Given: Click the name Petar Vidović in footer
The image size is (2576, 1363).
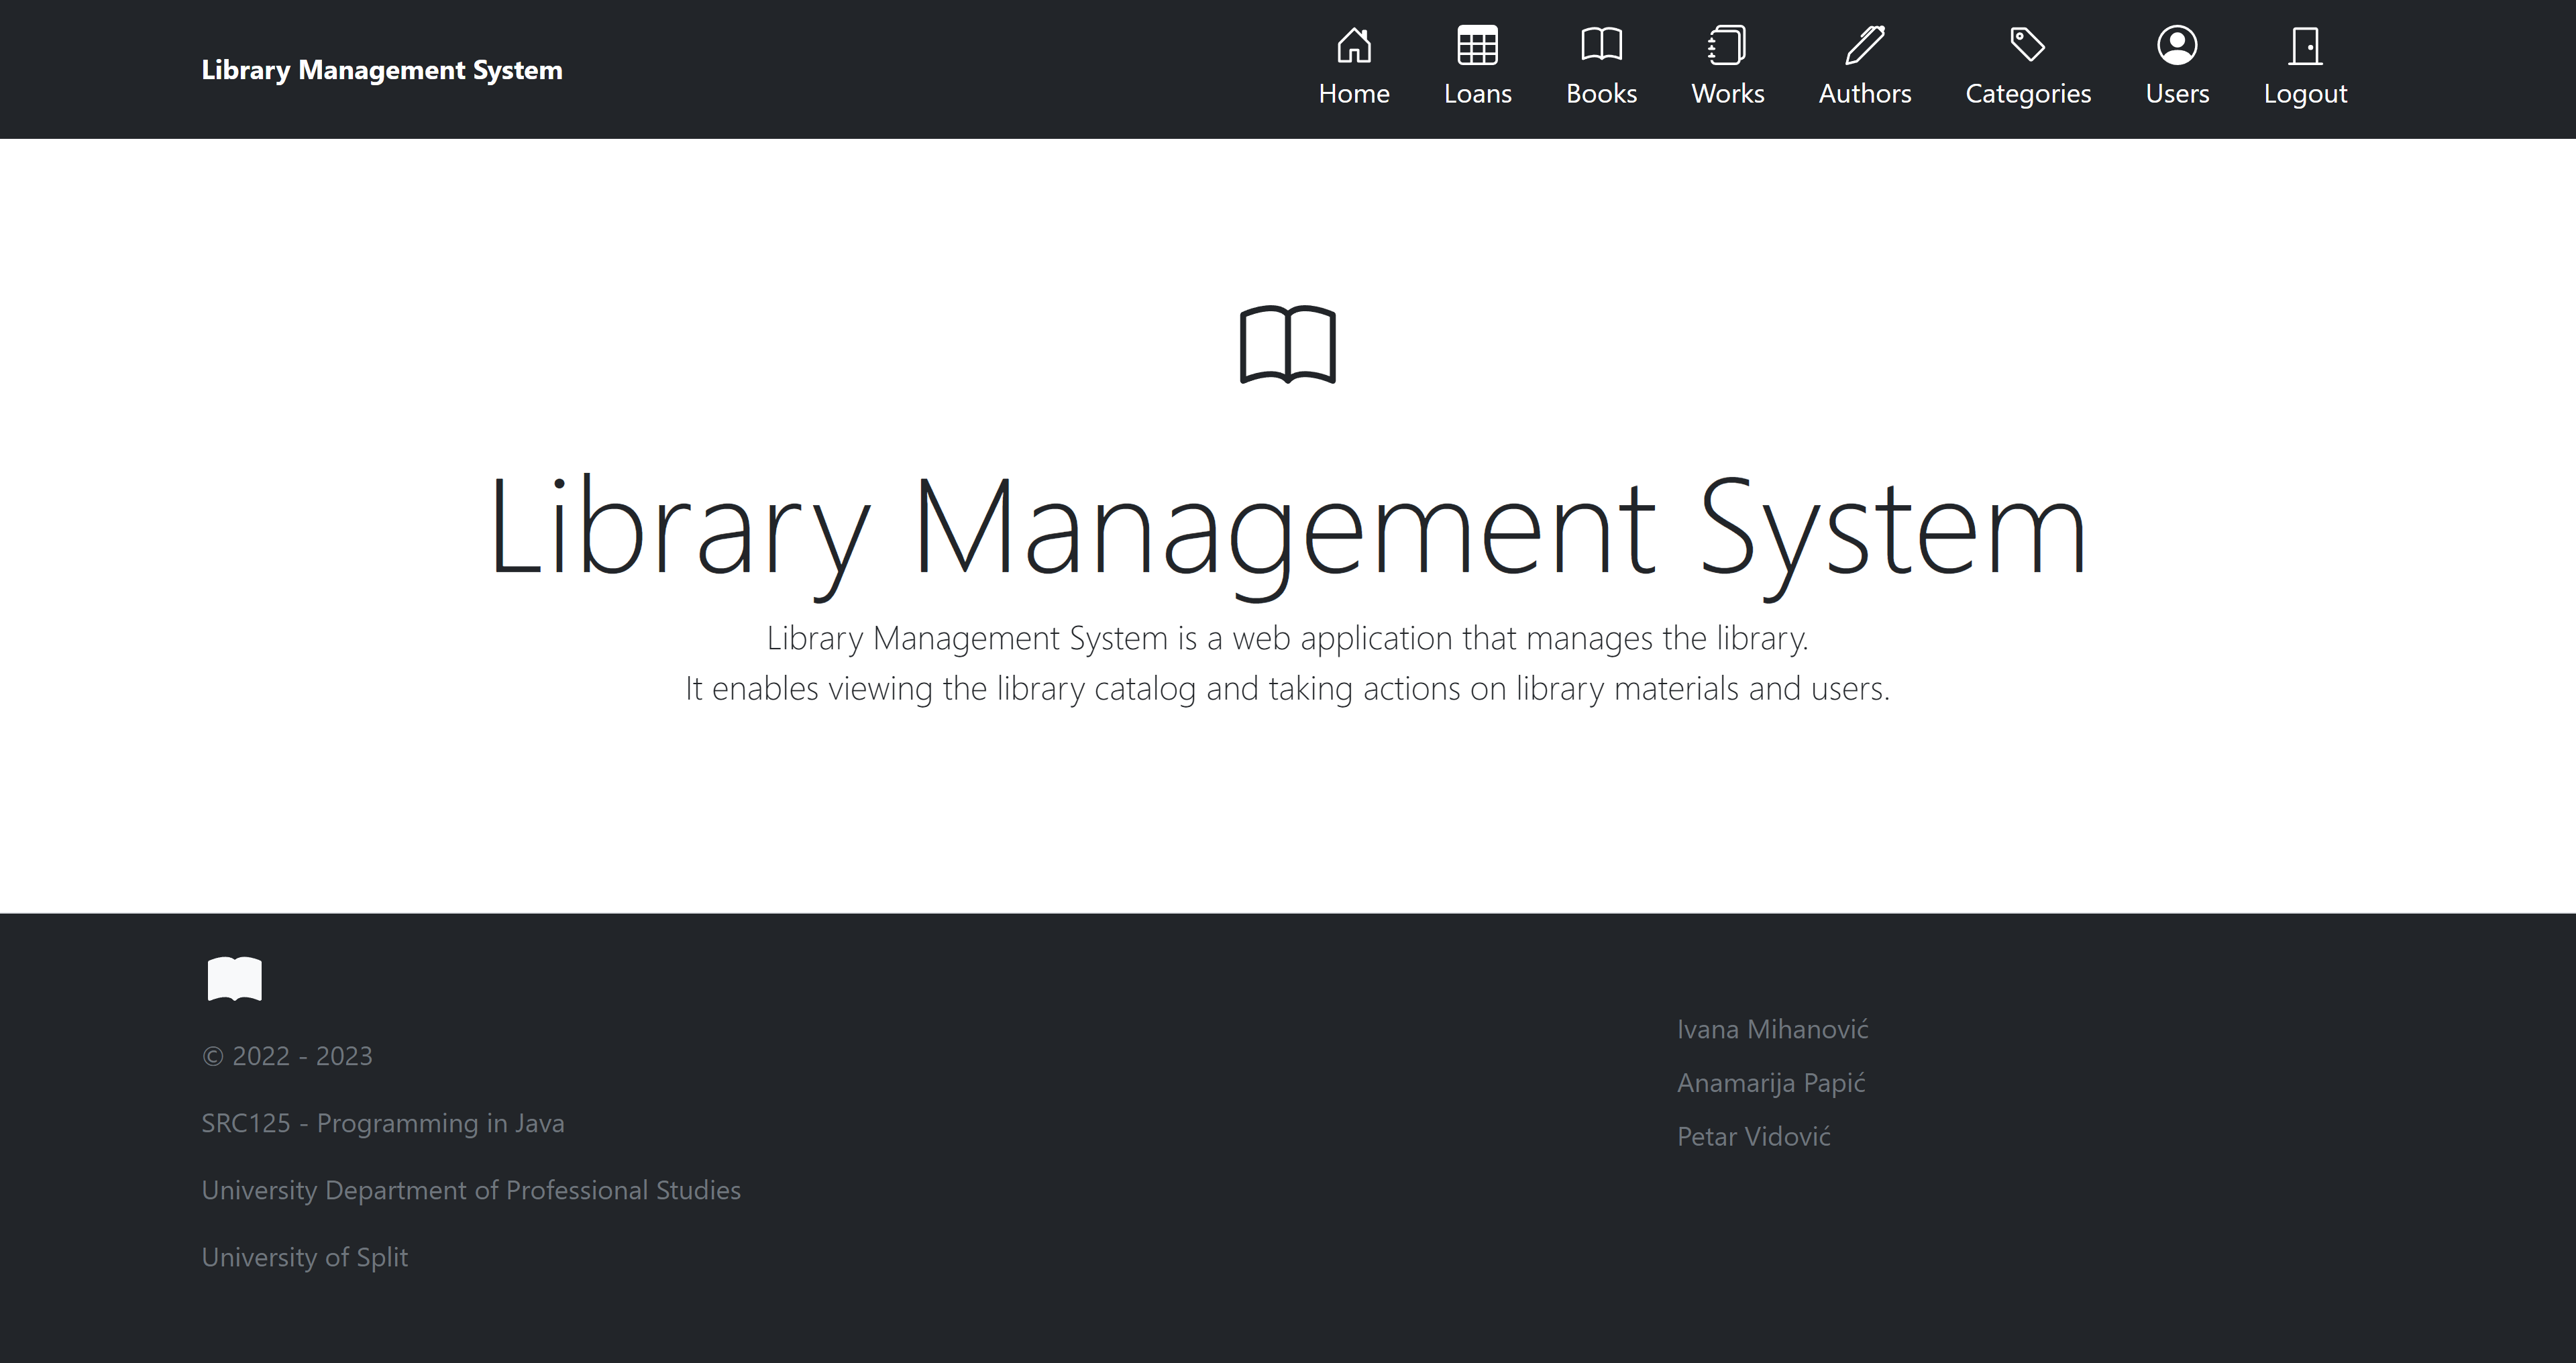Looking at the screenshot, I should (1753, 1136).
